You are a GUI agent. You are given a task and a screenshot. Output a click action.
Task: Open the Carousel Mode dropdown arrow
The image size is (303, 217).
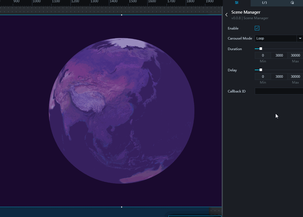coord(300,38)
